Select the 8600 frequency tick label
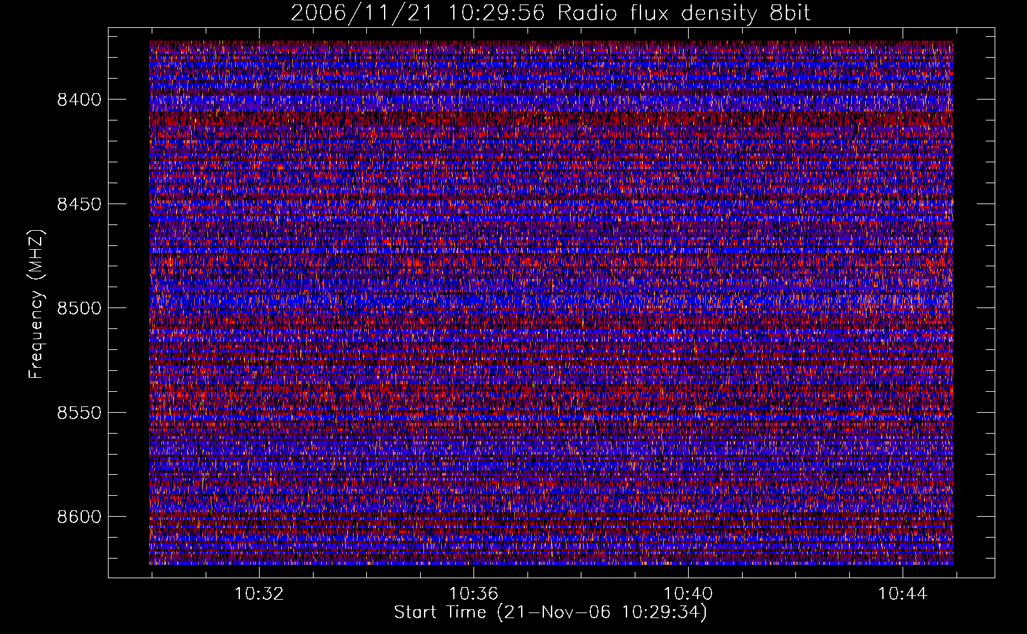Image resolution: width=1027 pixels, height=634 pixels. click(x=79, y=517)
